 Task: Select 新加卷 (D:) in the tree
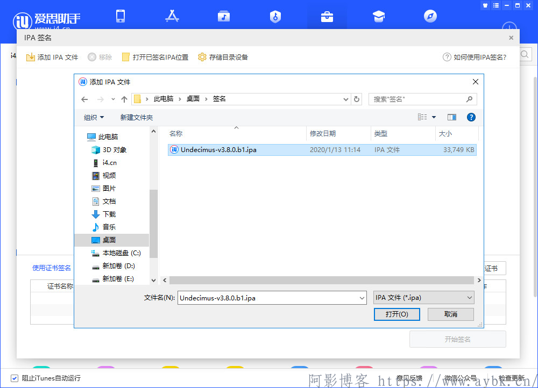114,266
